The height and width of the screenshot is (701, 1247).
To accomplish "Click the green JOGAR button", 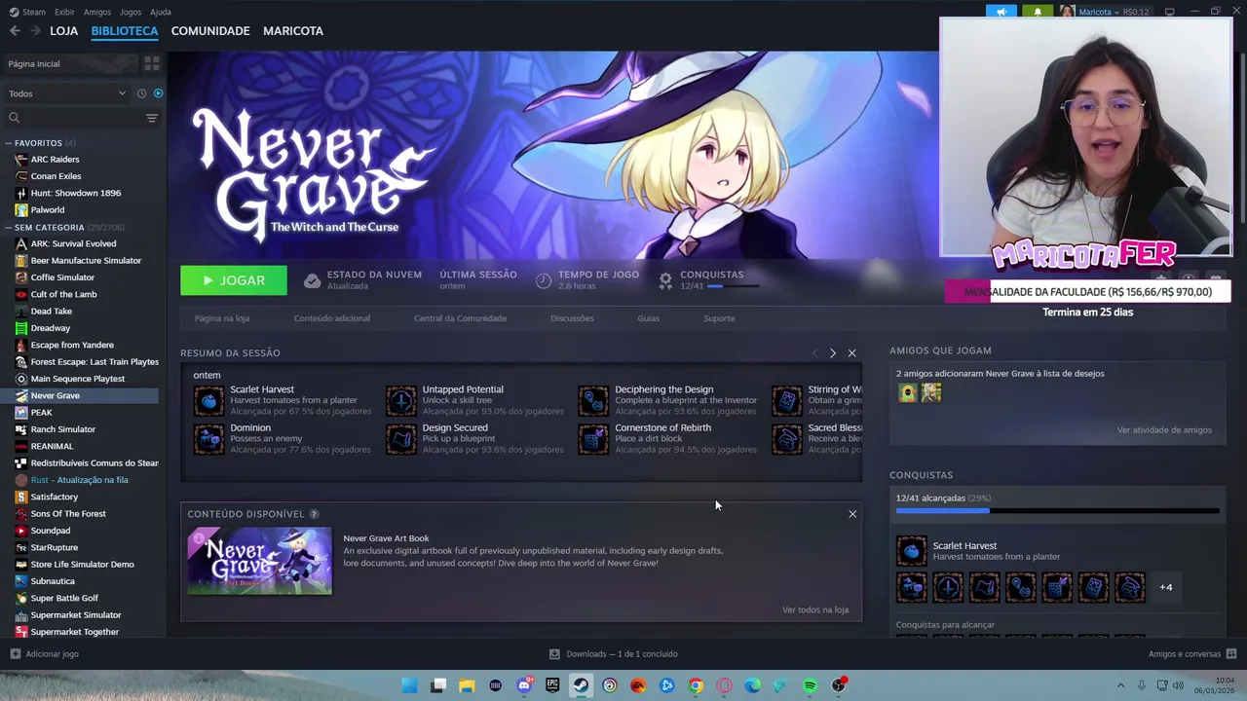I will pyautogui.click(x=234, y=280).
